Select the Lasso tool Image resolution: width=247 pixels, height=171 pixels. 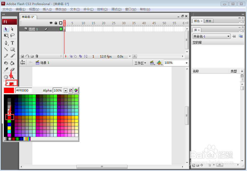pyautogui.click(x=12, y=36)
